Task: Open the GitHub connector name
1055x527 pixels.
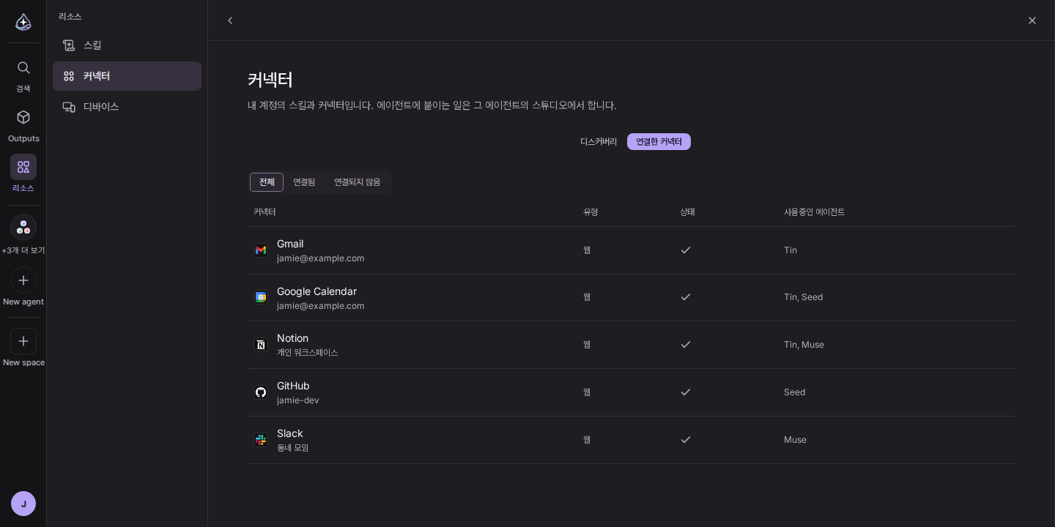Action: 293,386
